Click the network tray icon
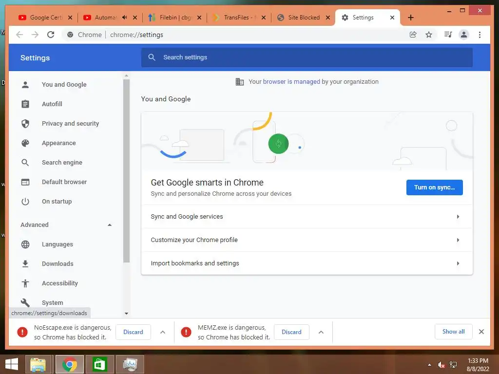 tap(453, 365)
